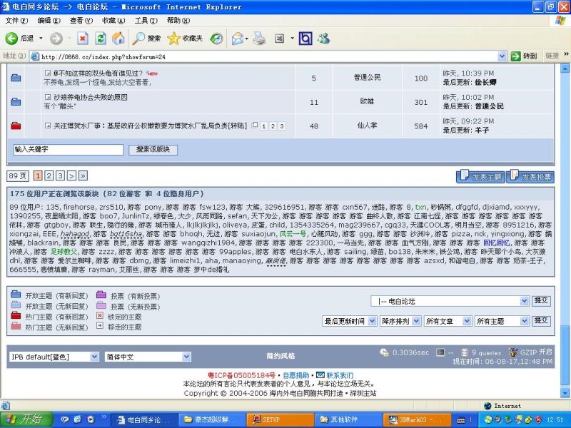Viewport: 571px width, 428px height.
Task: Click the red hot-topic folder icon beside 关注博贸水厂 topic
Action: pyautogui.click(x=16, y=126)
